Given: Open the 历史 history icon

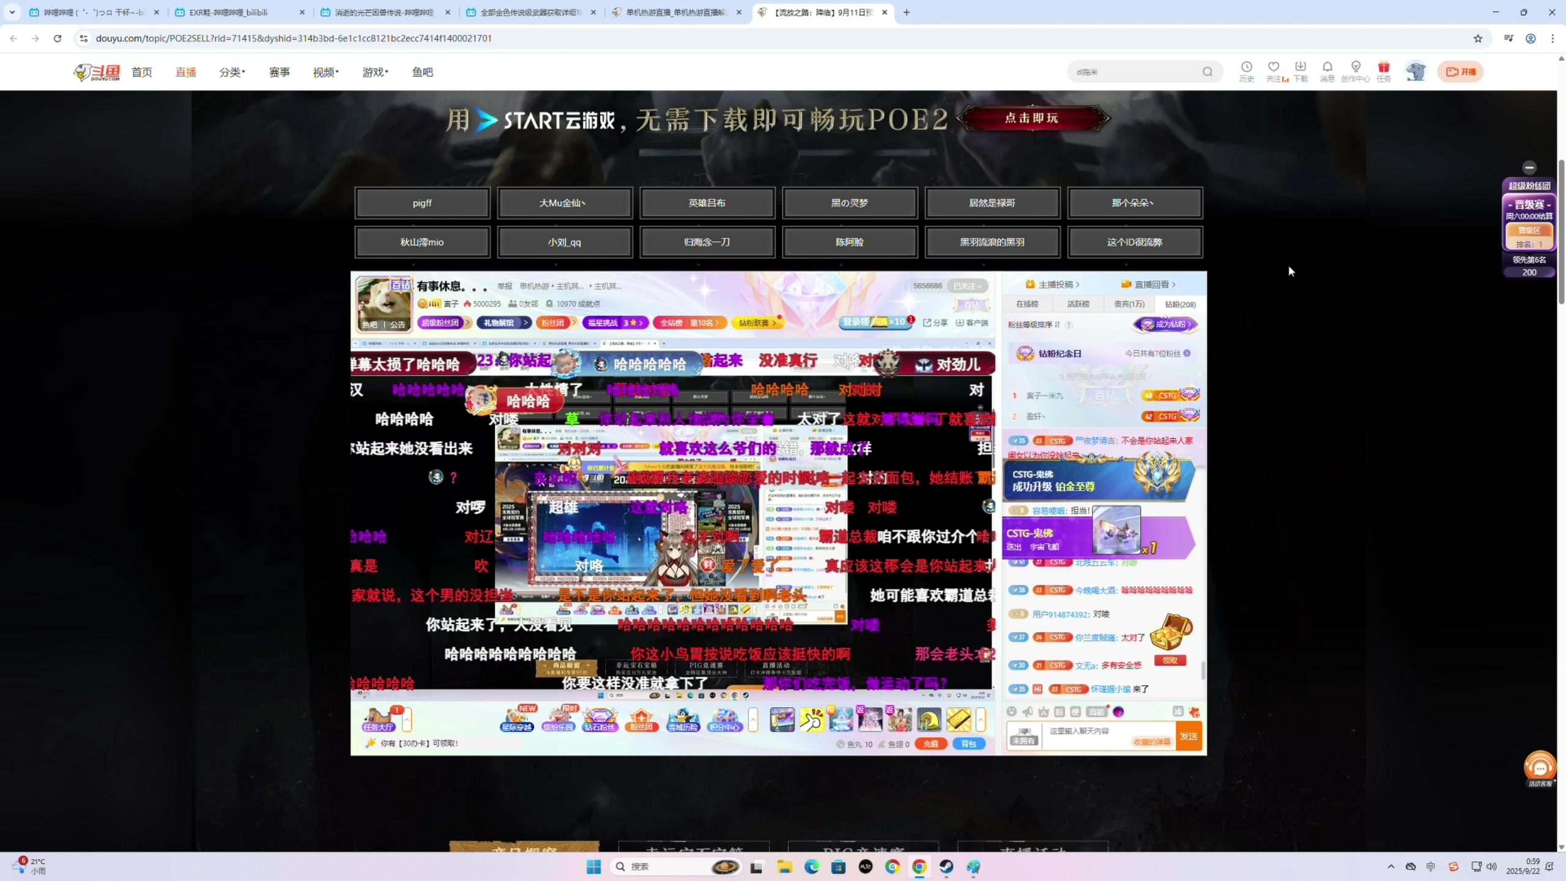Looking at the screenshot, I should tap(1246, 71).
